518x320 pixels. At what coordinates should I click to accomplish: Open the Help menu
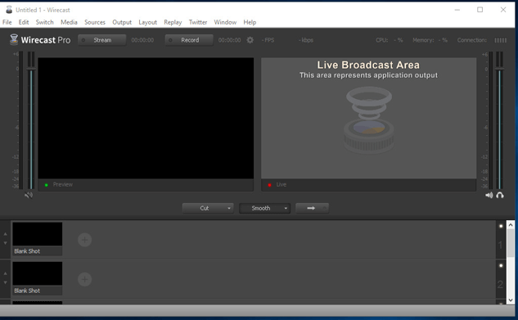[x=250, y=22]
